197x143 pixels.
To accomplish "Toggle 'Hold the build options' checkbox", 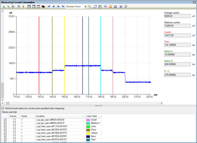I will (3, 108).
